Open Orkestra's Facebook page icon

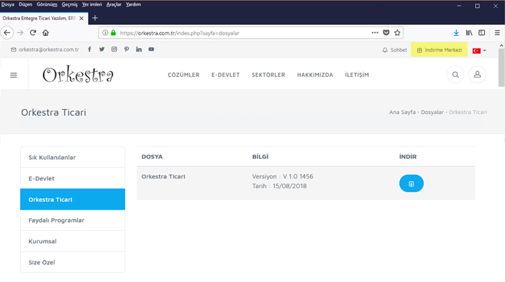(x=89, y=50)
